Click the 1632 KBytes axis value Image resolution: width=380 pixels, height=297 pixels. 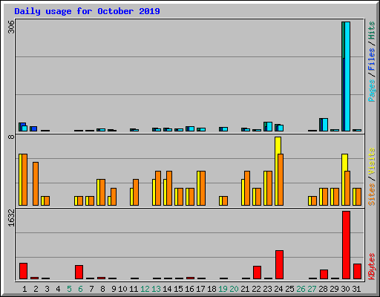11,218
